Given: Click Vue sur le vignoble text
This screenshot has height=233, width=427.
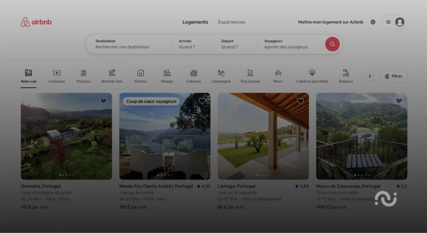Looking at the screenshot, I should coord(237,192).
